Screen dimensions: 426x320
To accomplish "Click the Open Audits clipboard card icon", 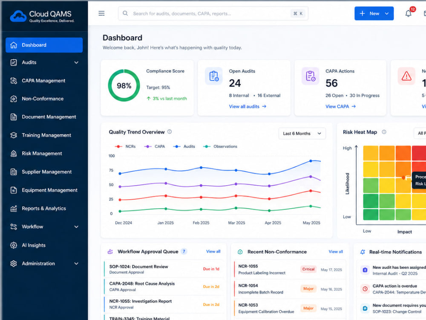I will coord(214,76).
